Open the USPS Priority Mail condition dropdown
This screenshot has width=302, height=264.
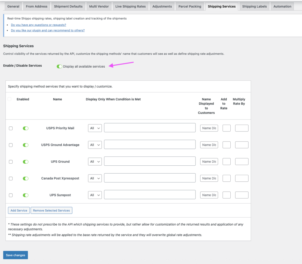95,128
